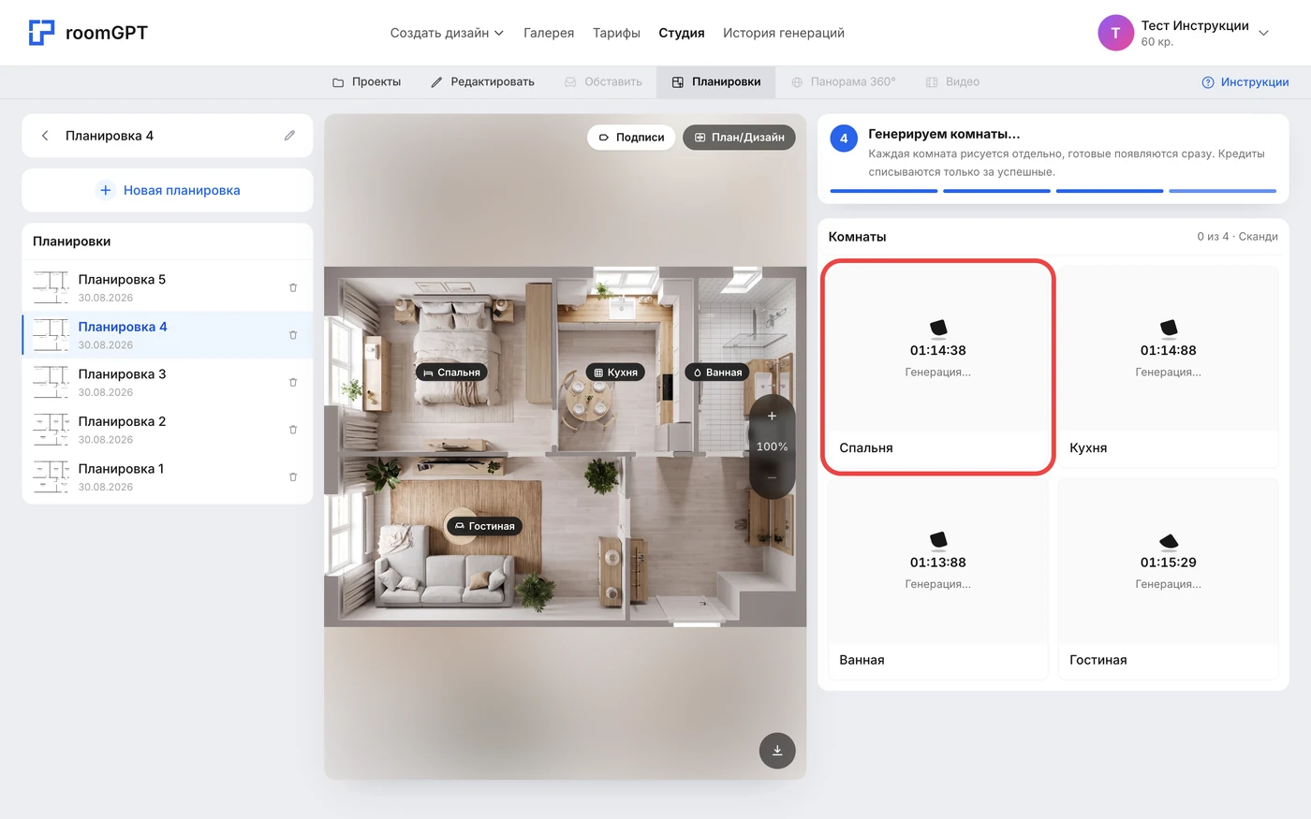This screenshot has height=819, width=1311.
Task: Click the Спальня label on the plan
Action: point(451,372)
